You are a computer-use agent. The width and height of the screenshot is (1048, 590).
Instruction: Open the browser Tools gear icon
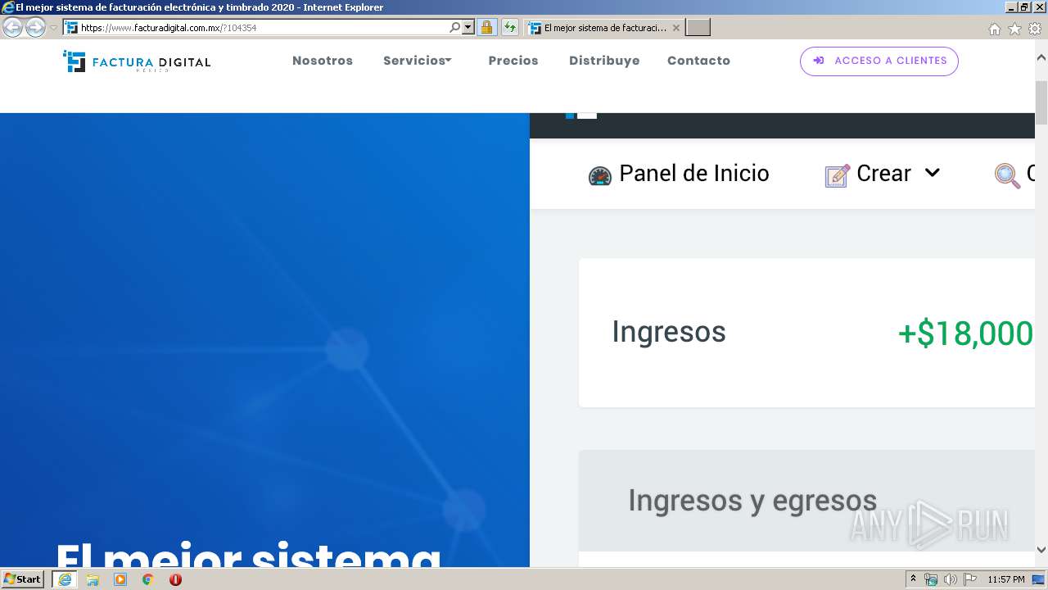pyautogui.click(x=1035, y=29)
